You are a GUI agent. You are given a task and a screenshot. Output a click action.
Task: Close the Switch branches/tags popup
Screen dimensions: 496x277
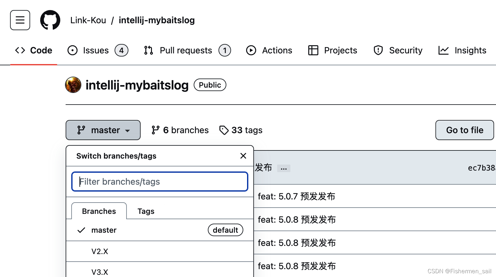pyautogui.click(x=243, y=156)
